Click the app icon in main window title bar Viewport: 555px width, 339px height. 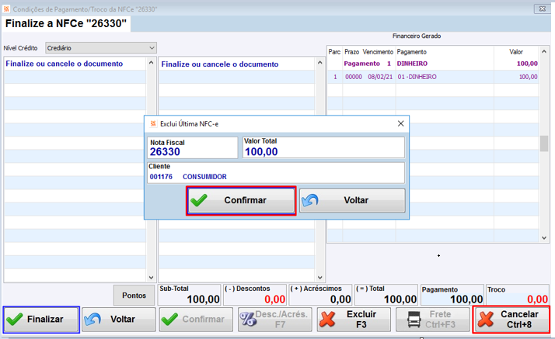(x=6, y=9)
